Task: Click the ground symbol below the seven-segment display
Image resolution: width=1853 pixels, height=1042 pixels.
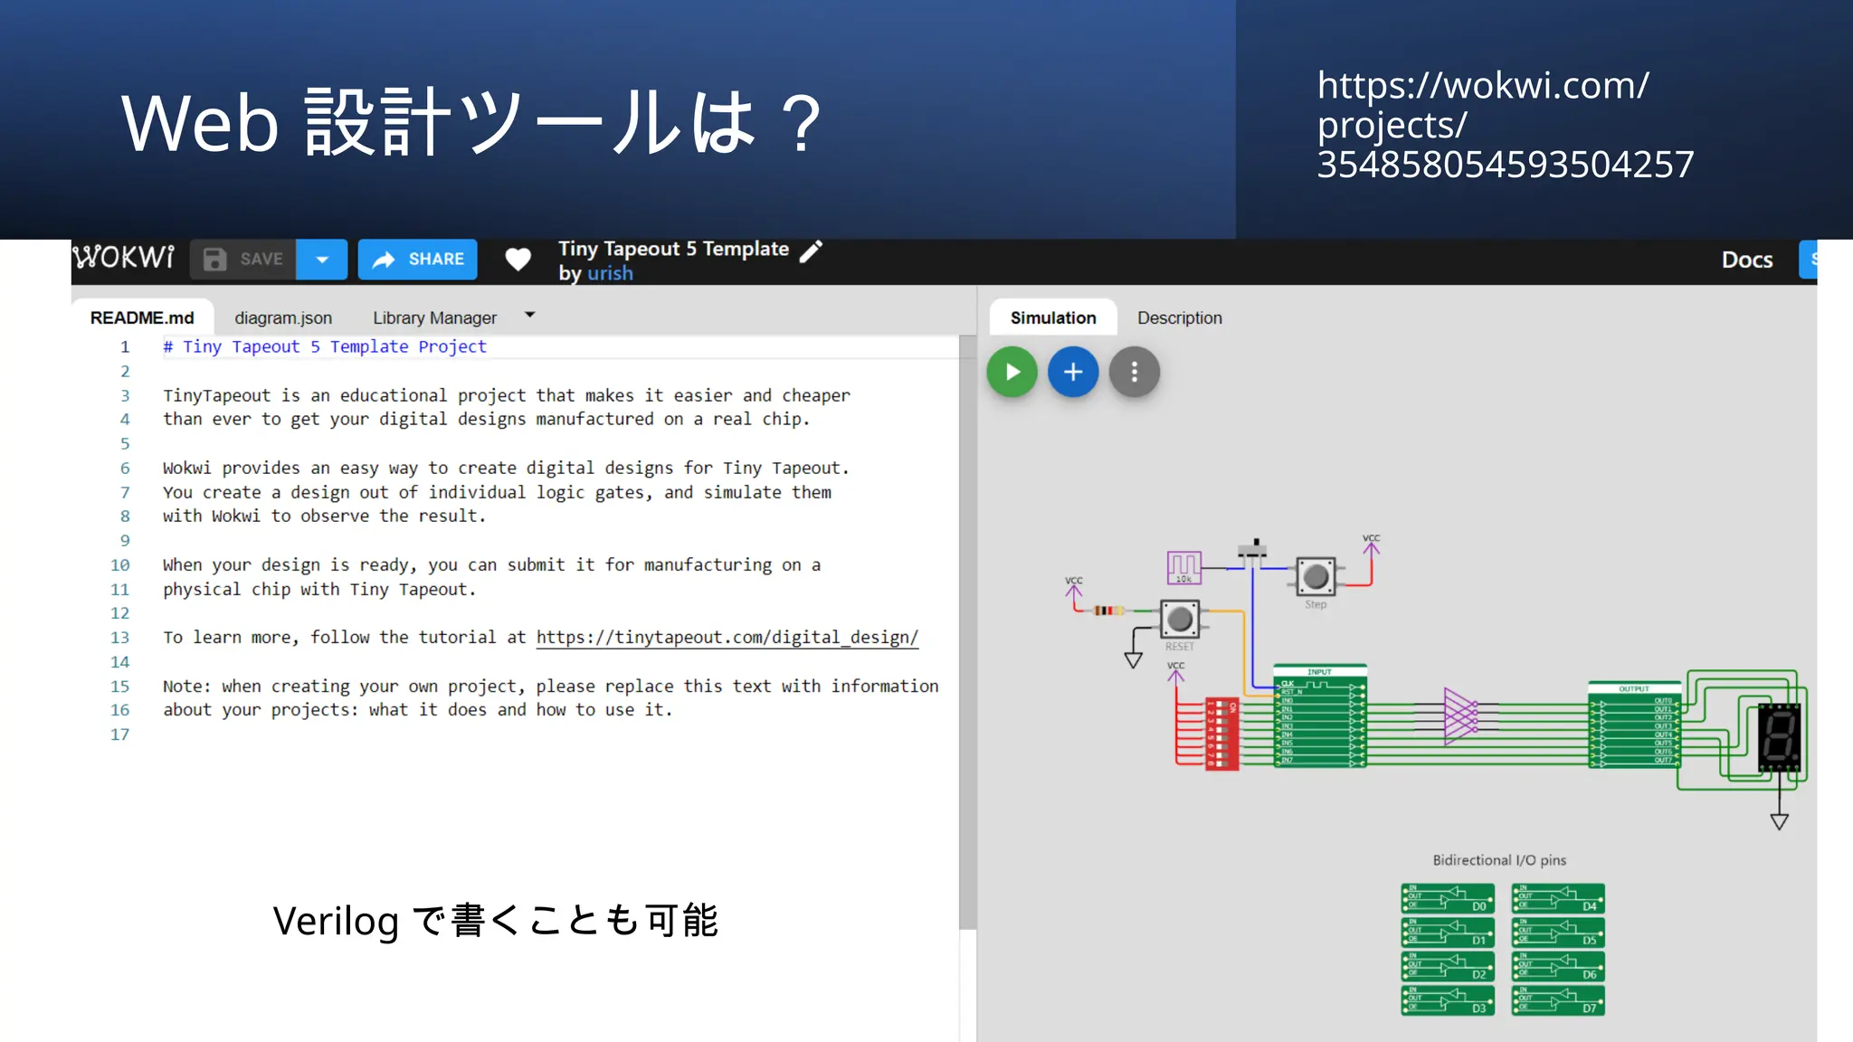Action: pyautogui.click(x=1779, y=821)
